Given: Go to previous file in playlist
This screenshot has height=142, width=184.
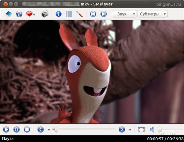Looking at the screenshot, I should tap(93, 14).
